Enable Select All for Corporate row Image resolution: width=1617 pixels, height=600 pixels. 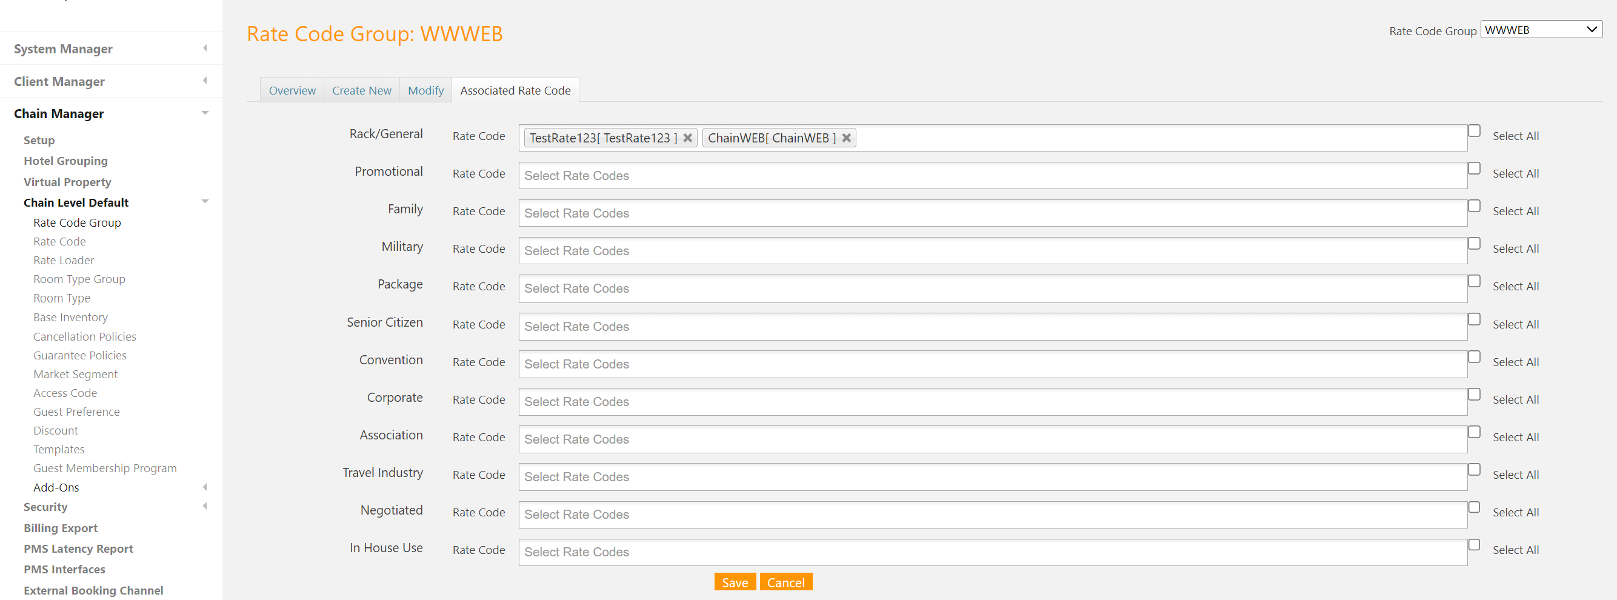pyautogui.click(x=1474, y=395)
